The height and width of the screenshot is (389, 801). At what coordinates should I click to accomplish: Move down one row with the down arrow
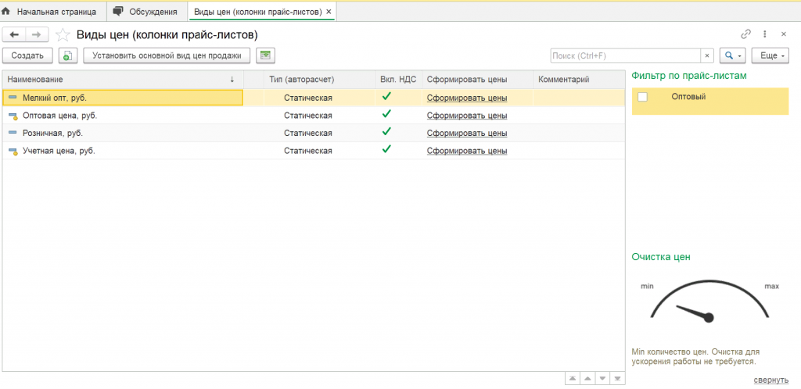602,378
